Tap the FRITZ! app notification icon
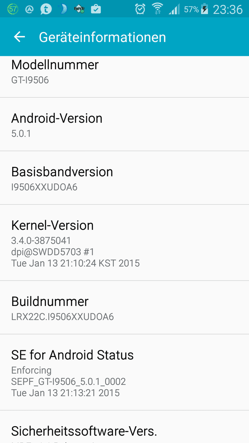The height and width of the screenshot is (443, 249). click(x=79, y=9)
